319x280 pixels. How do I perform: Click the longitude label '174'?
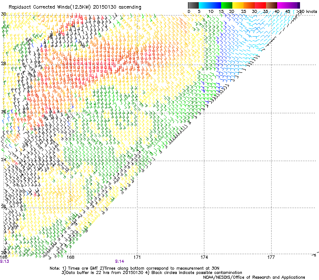click(204, 257)
